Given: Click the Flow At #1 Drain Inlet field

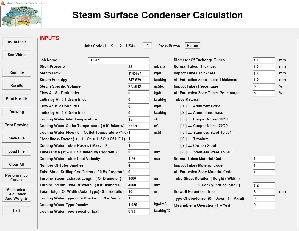Looking at the screenshot, I should pyautogui.click(x=139, y=93).
